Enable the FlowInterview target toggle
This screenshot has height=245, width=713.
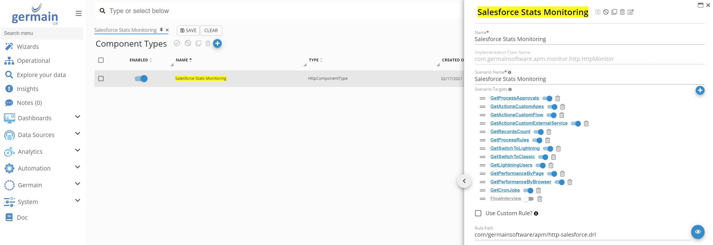(x=528, y=199)
